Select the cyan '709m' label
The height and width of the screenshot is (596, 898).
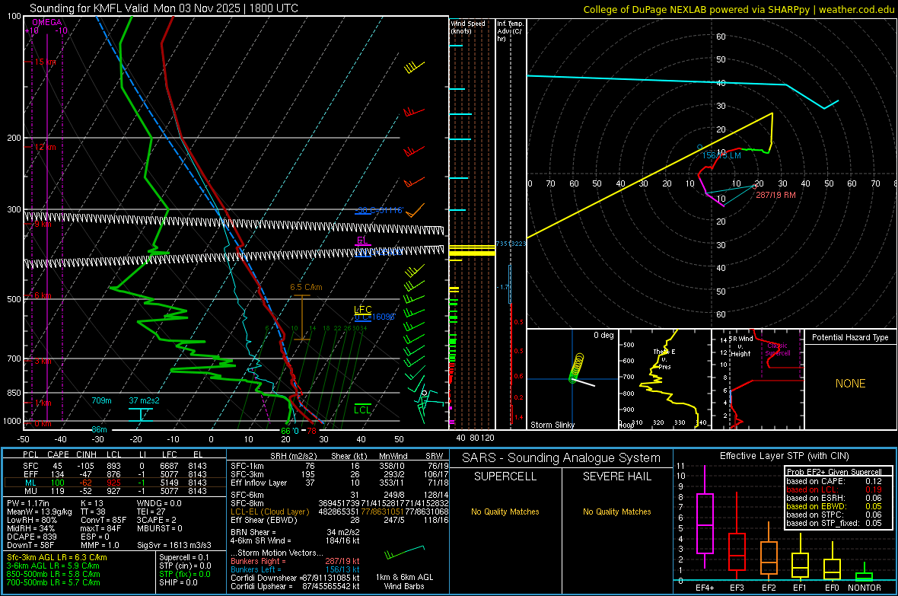pyautogui.click(x=101, y=400)
